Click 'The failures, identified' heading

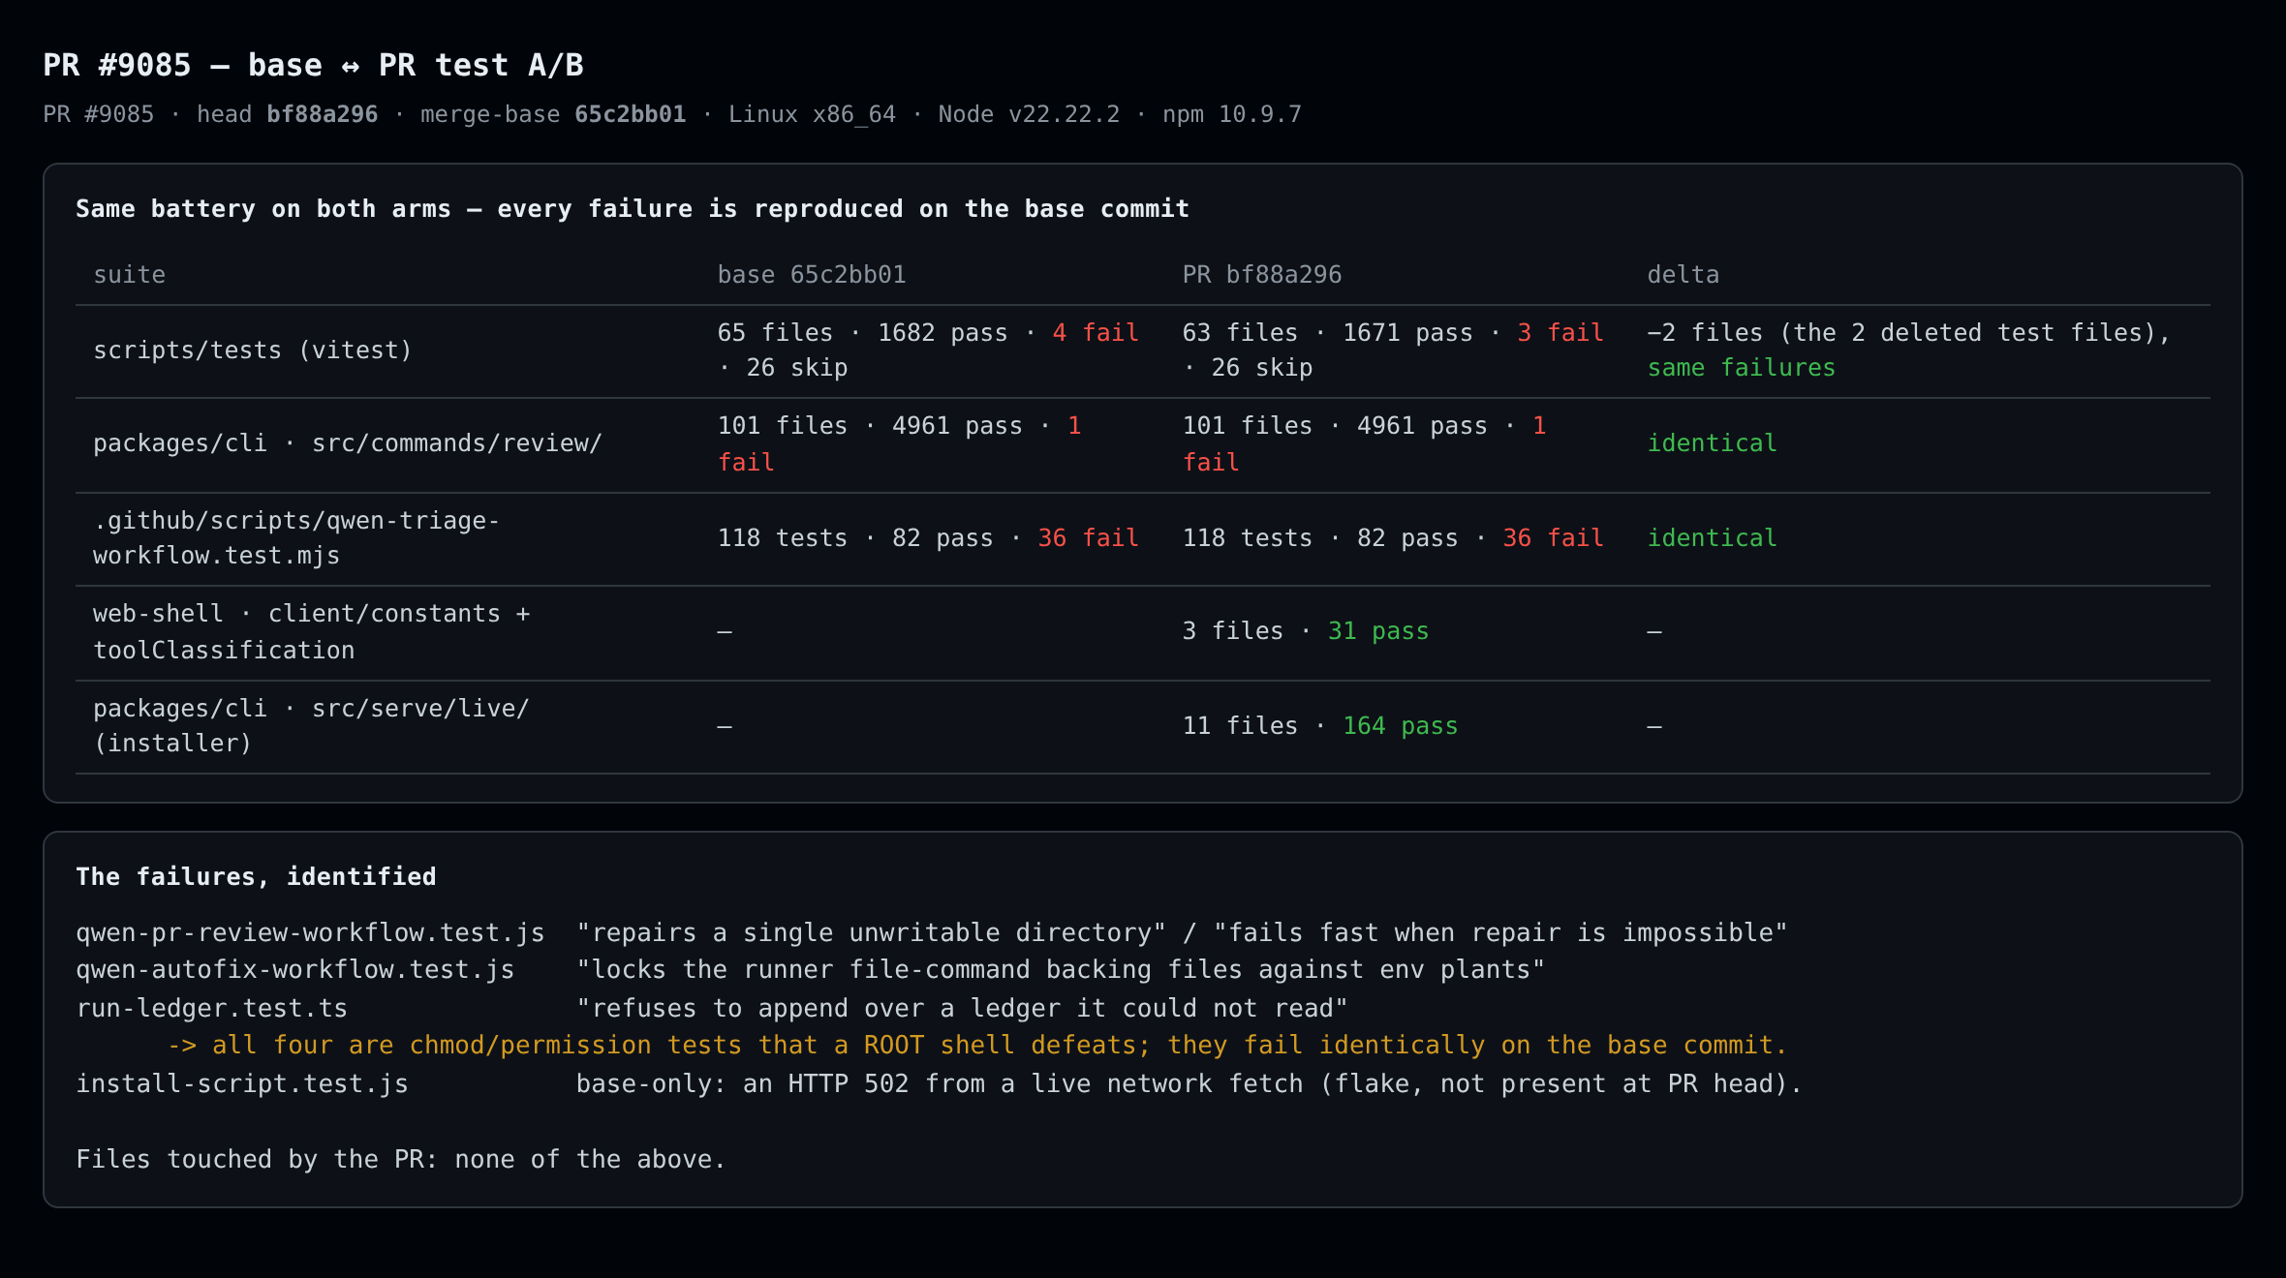pos(256,877)
